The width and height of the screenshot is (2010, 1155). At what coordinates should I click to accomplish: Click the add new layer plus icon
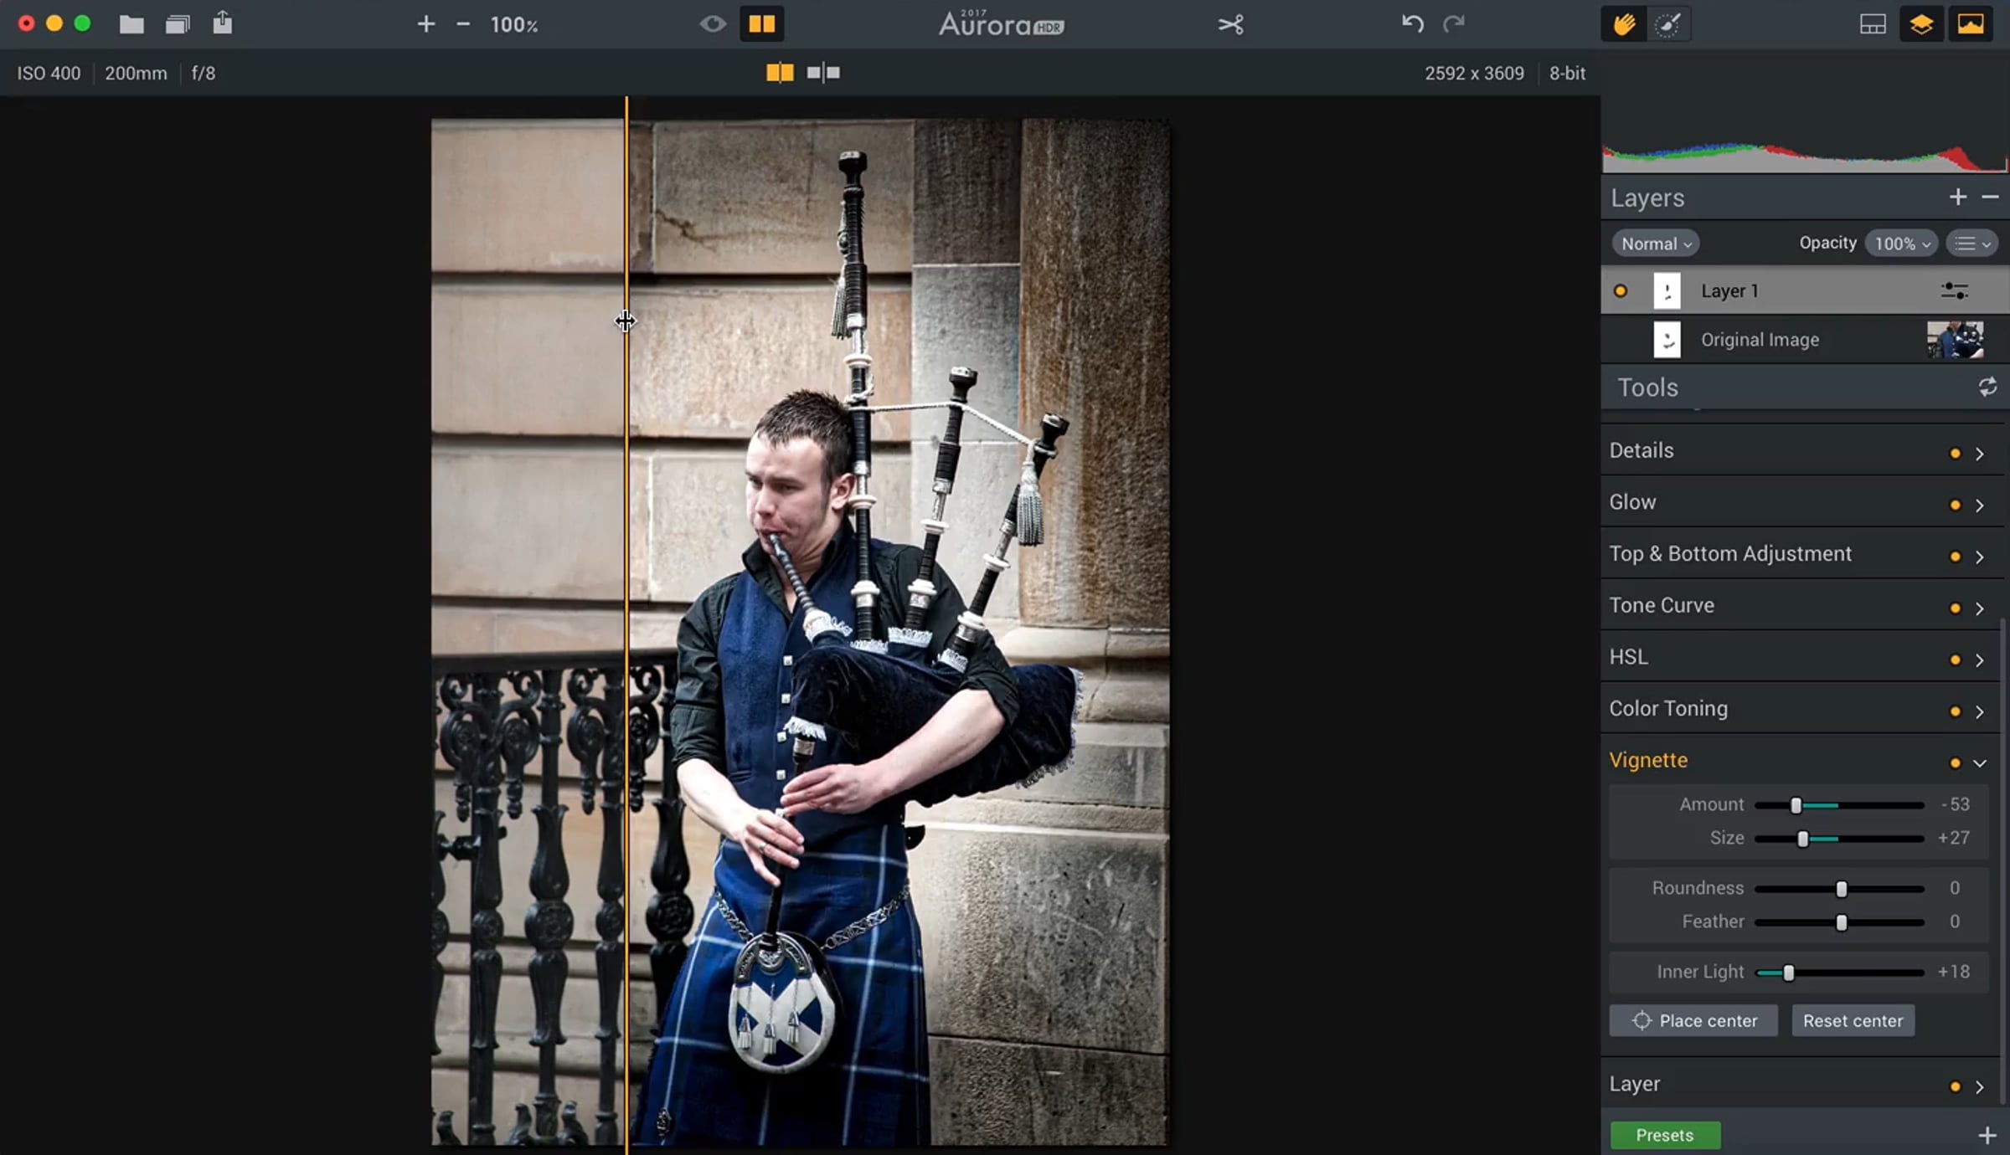[x=1957, y=198]
